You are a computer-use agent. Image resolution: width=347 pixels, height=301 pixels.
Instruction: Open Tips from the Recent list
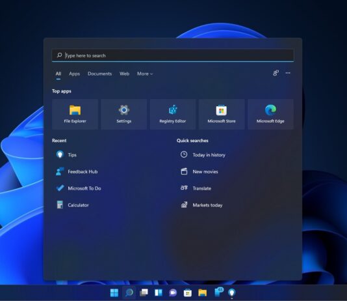66,154
